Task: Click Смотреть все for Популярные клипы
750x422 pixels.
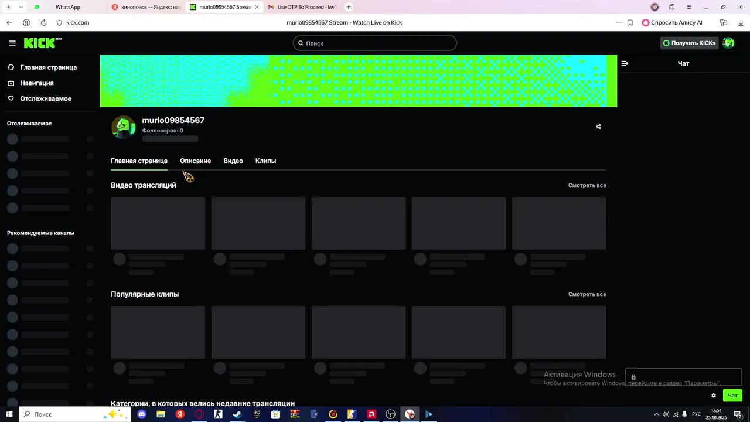Action: 587,294
